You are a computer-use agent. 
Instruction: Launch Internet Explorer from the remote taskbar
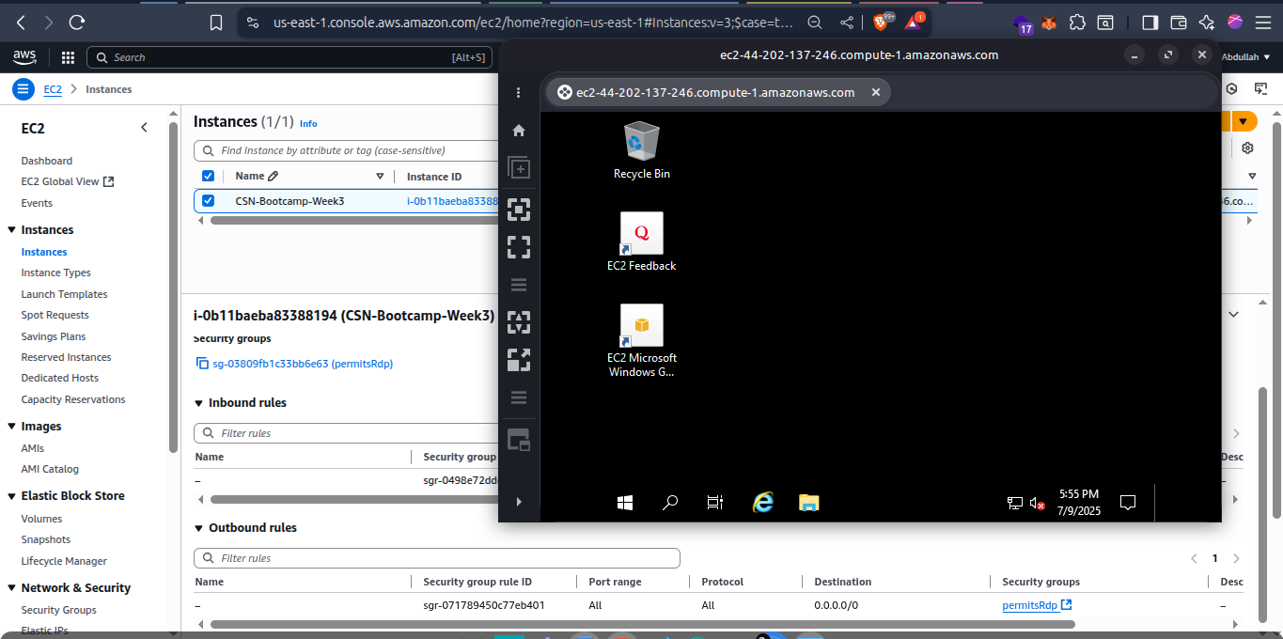point(763,503)
